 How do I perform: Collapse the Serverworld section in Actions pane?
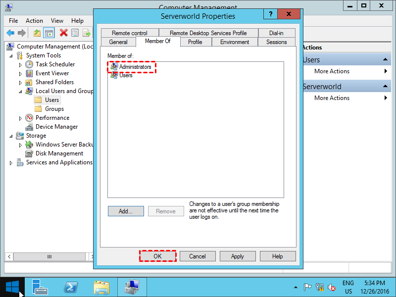point(385,86)
